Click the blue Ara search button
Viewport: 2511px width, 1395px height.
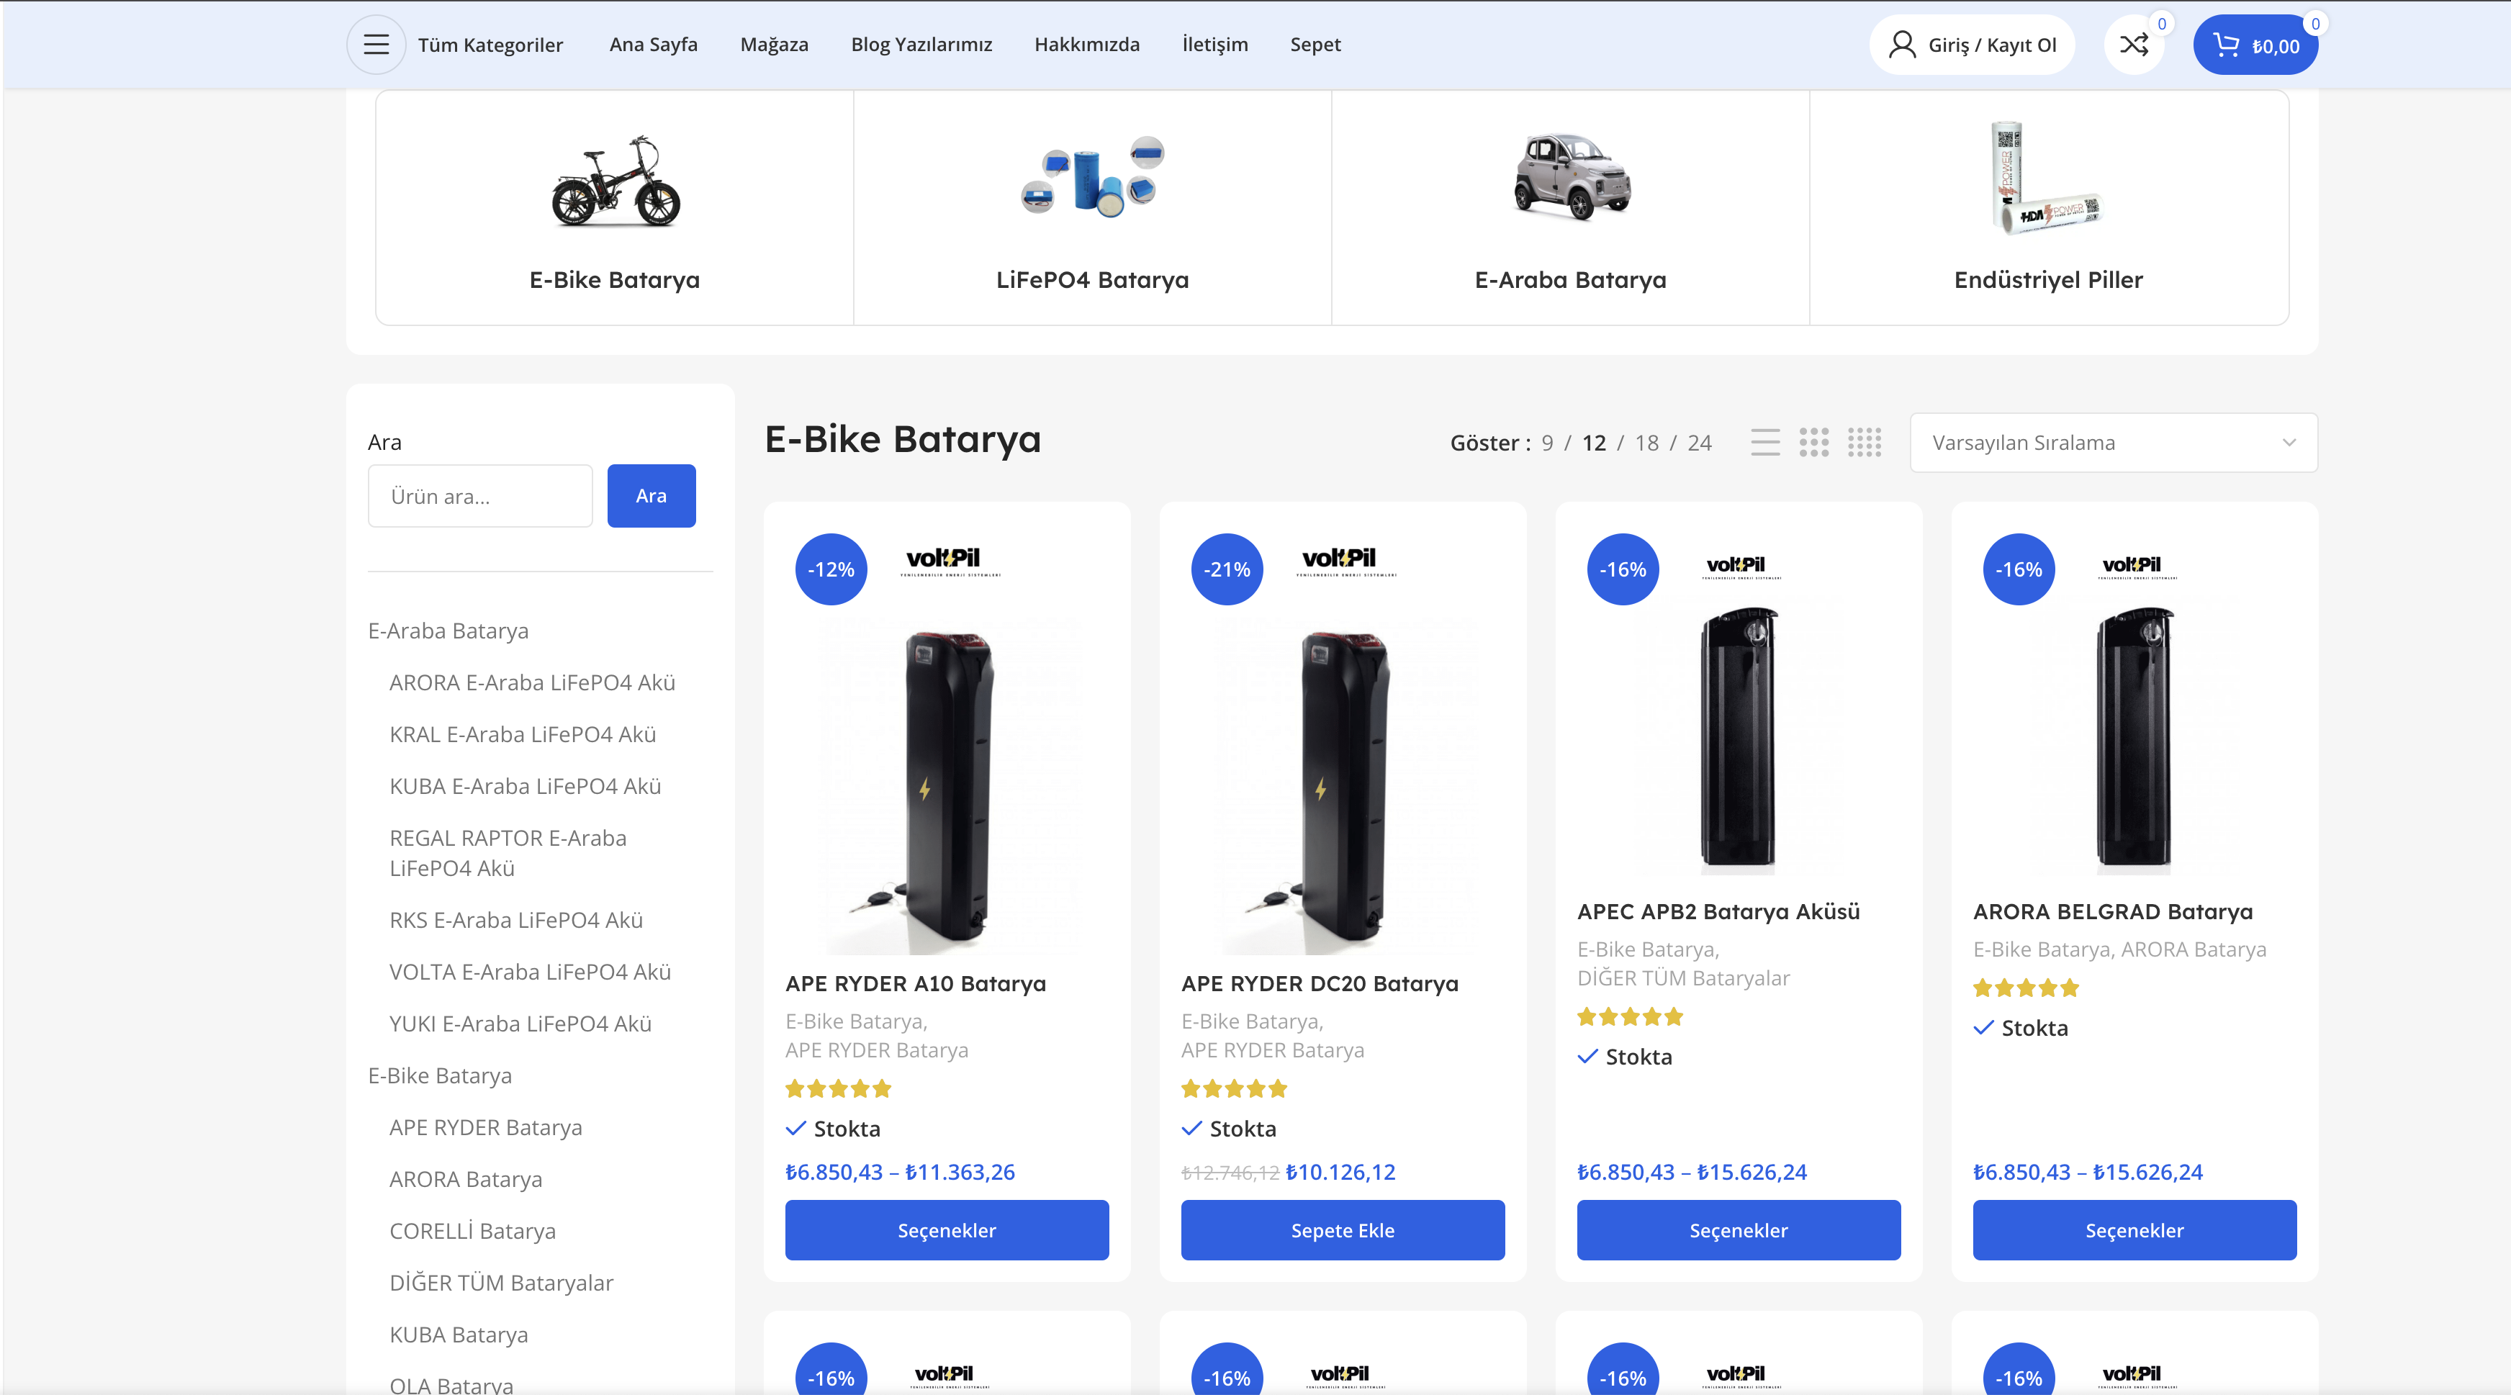(651, 496)
